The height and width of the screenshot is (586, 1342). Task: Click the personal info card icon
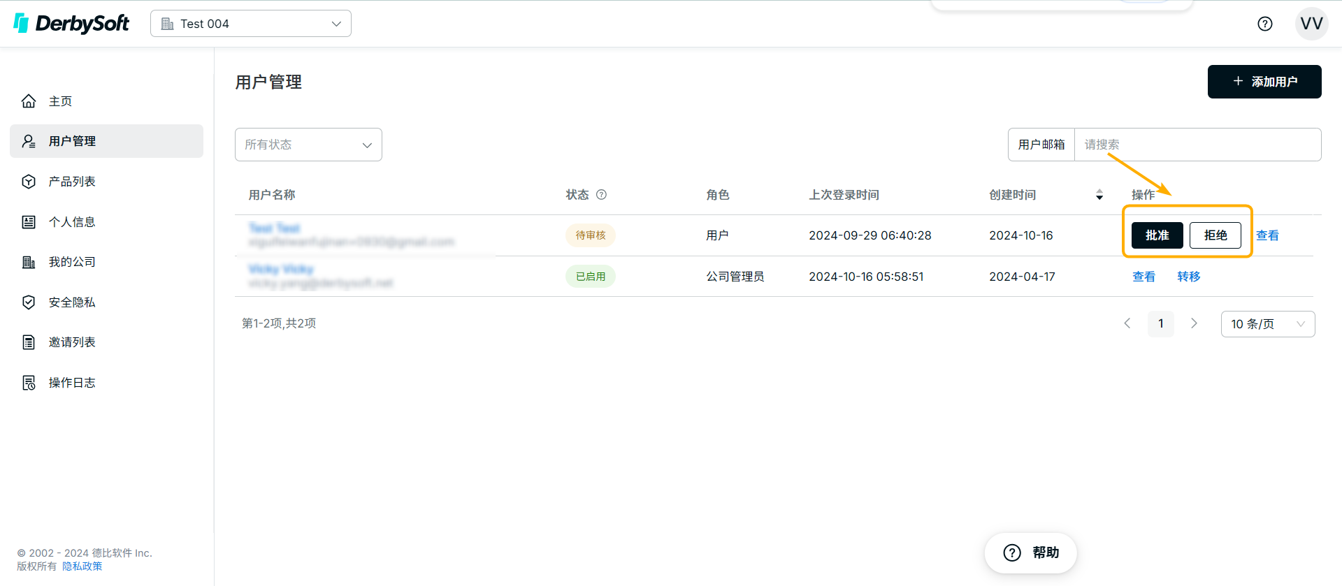(29, 222)
